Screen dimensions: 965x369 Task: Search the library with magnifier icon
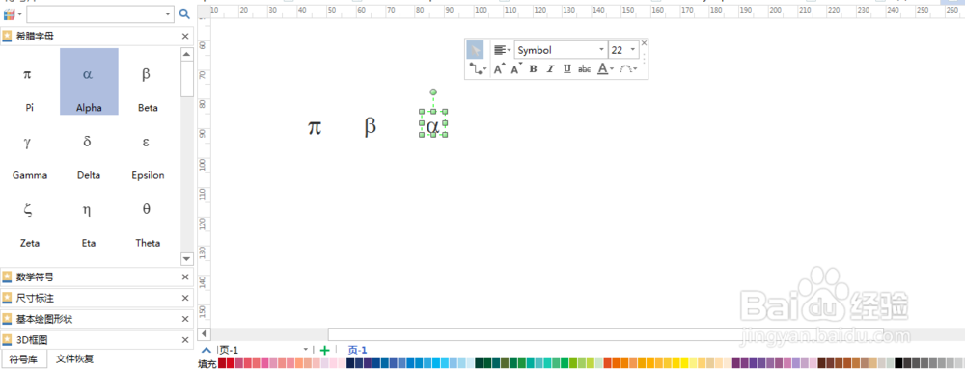coord(184,13)
